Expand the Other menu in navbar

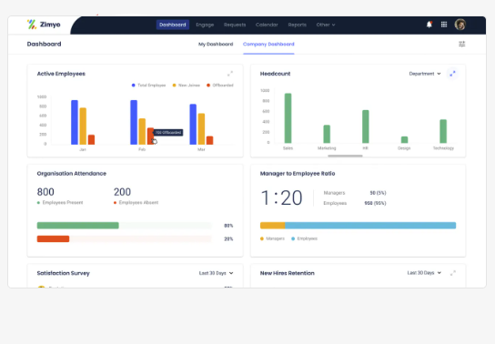[326, 25]
